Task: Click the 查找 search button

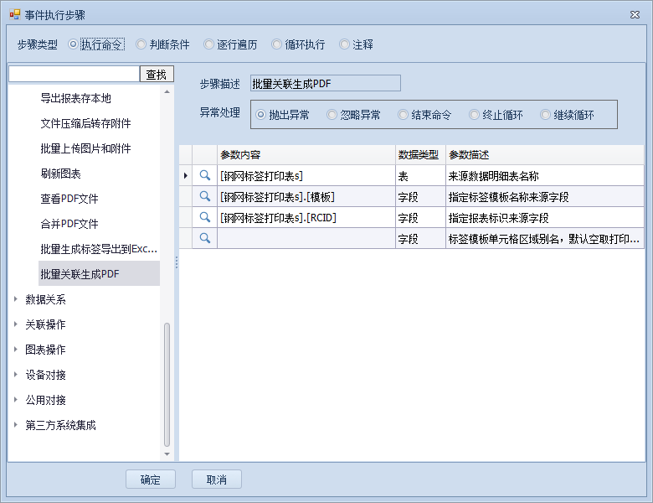Action: [x=157, y=75]
